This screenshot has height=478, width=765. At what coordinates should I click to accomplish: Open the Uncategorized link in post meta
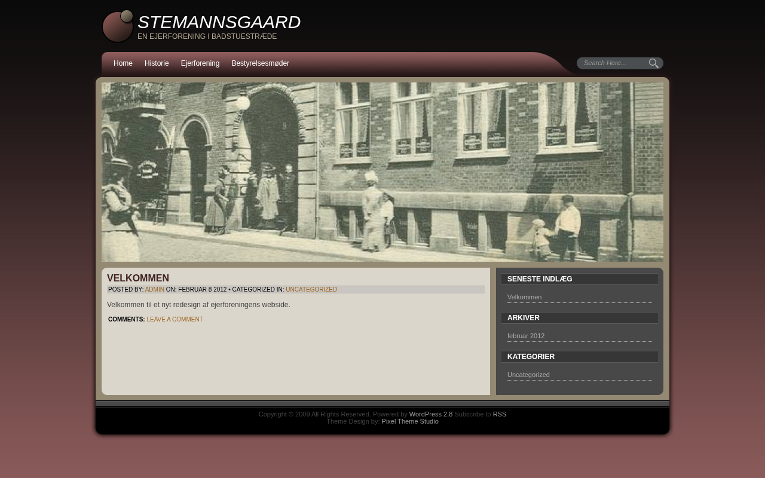pyautogui.click(x=311, y=289)
